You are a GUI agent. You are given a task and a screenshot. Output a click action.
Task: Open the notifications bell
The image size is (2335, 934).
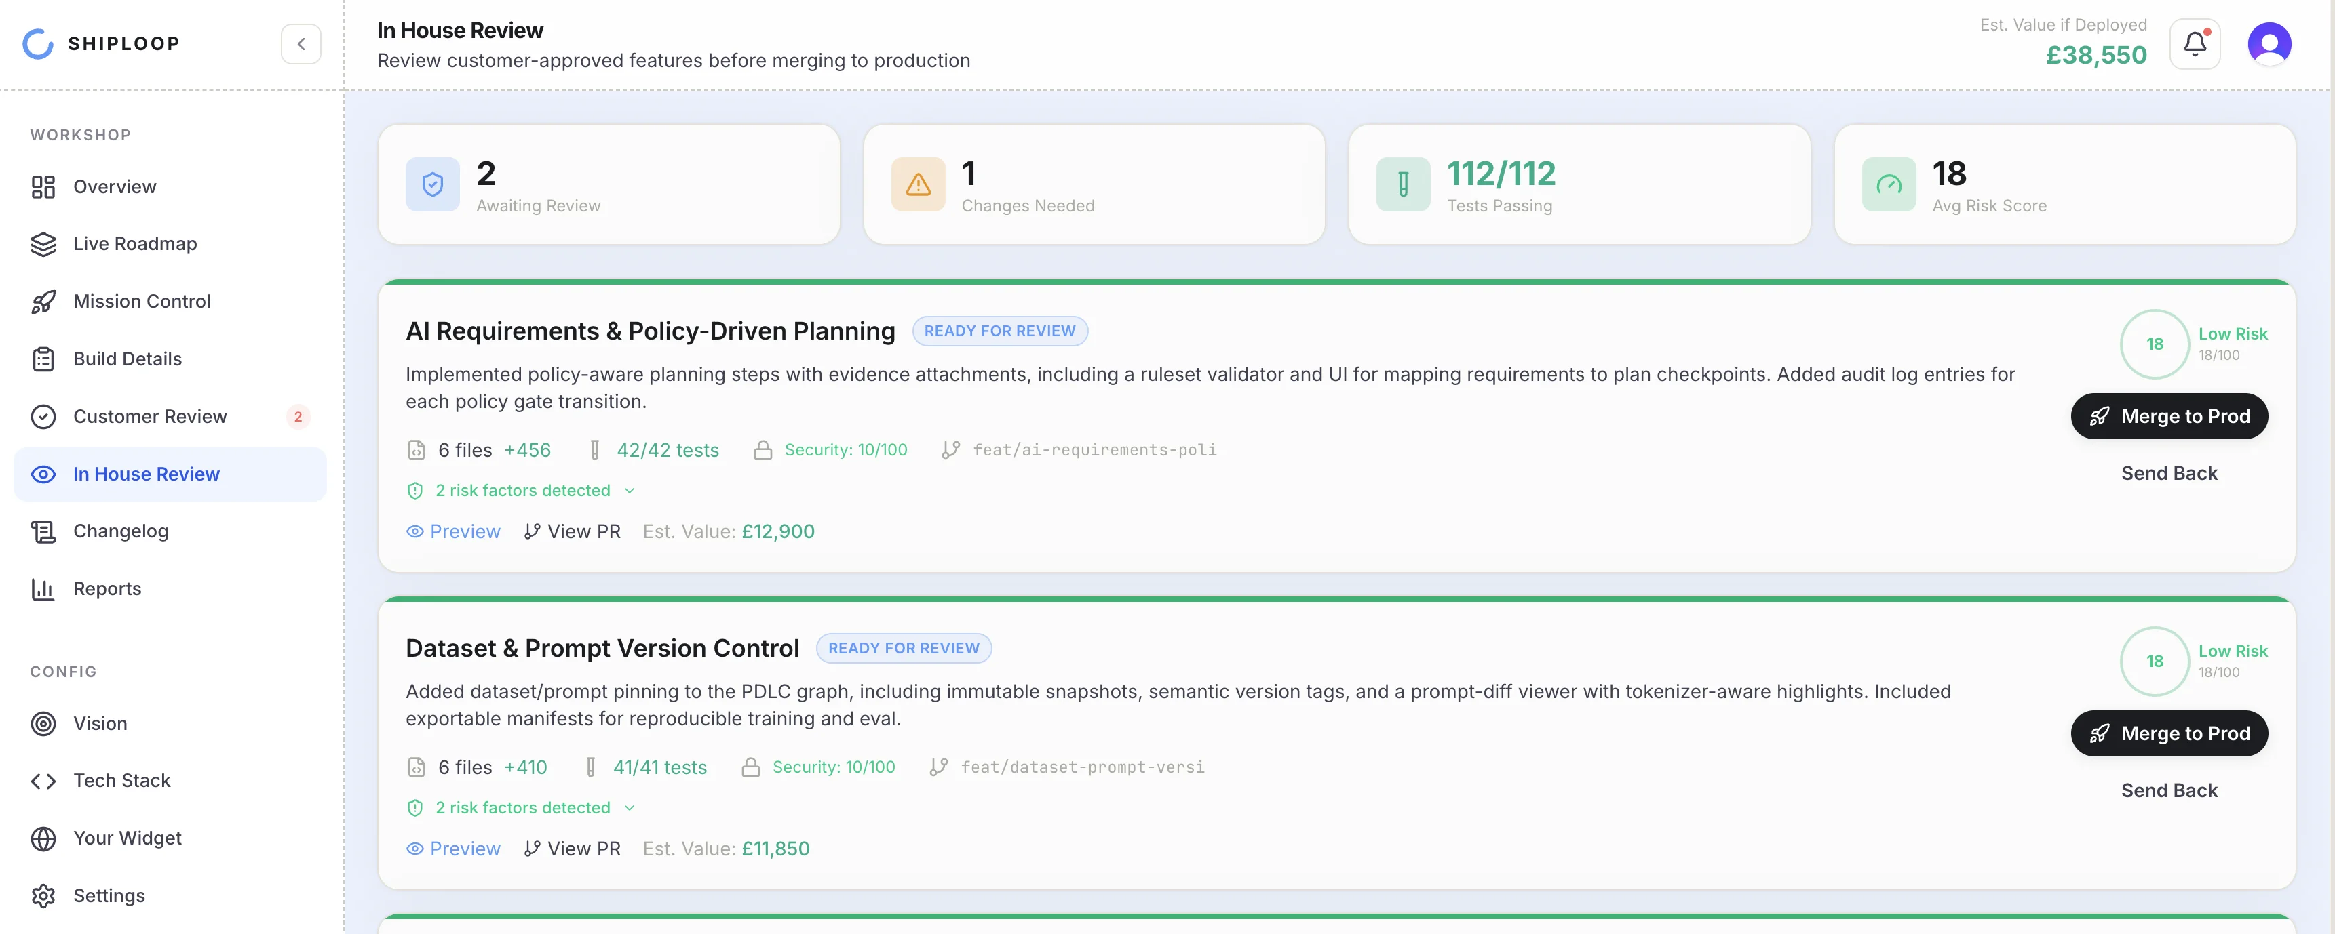2195,43
